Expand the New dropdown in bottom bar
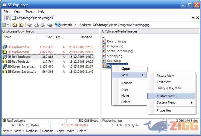 click(x=11, y=131)
